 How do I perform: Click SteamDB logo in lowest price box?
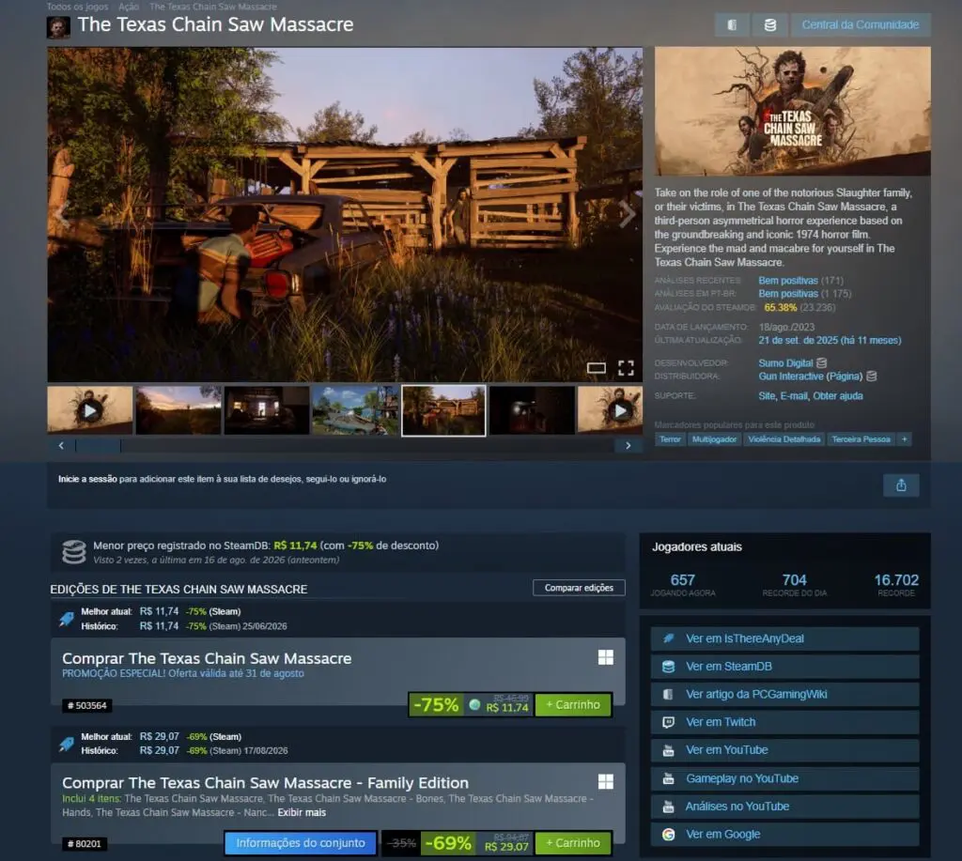74,552
